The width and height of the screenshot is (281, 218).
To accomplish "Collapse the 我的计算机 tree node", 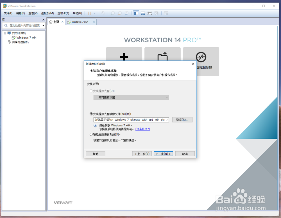I will click(5, 33).
